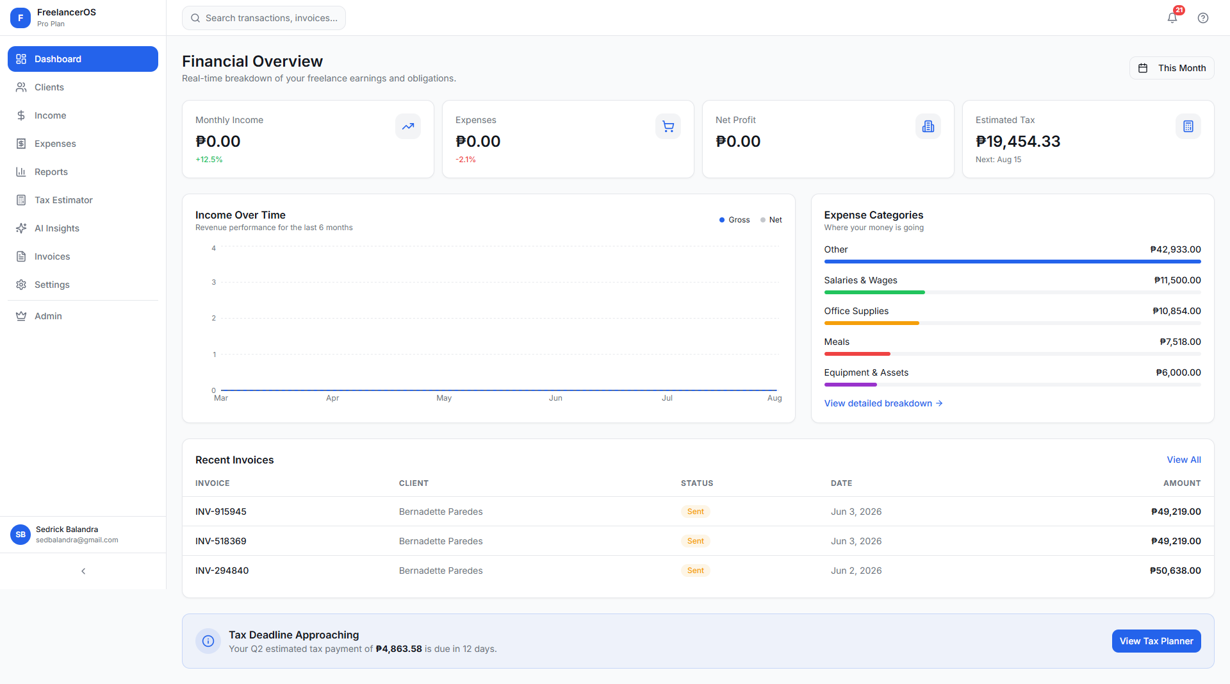This screenshot has height=684, width=1230.
Task: Click the Monthly Income trend arrow icon
Action: [x=408, y=126]
